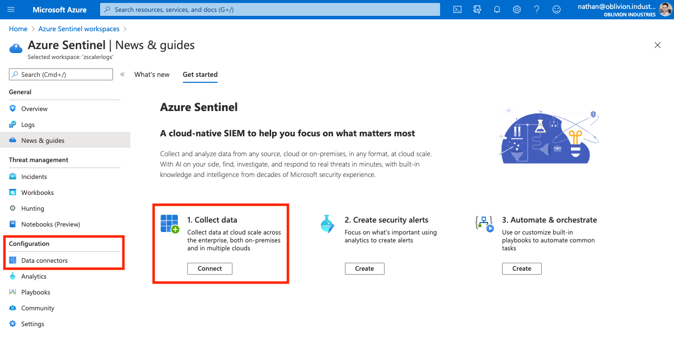
Task: Click Create under security alerts
Action: pyautogui.click(x=364, y=268)
